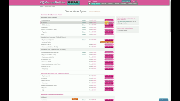
Task: Click the page vertical scrollbar thumb
Action: [x=170, y=17]
